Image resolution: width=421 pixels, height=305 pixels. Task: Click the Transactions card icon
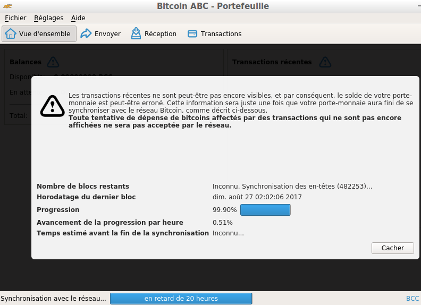point(192,34)
